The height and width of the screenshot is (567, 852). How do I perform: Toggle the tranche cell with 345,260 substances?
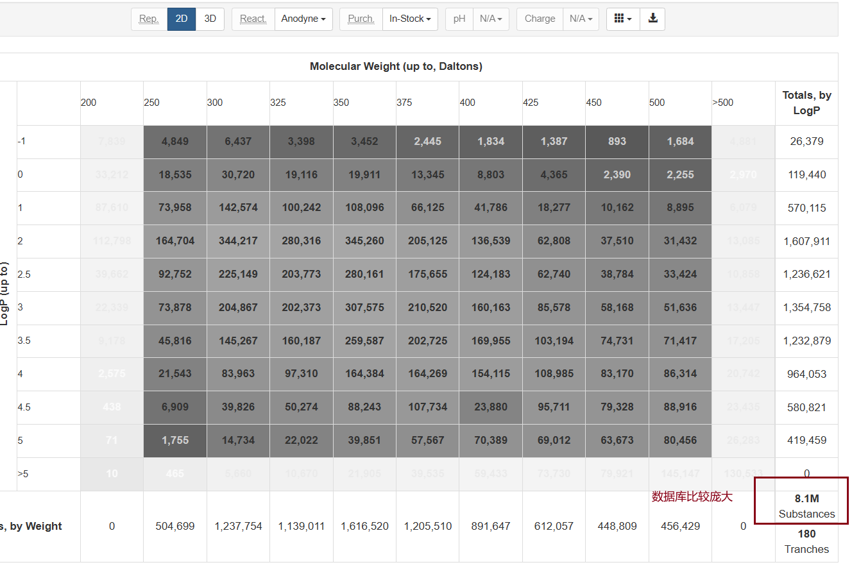pos(364,241)
